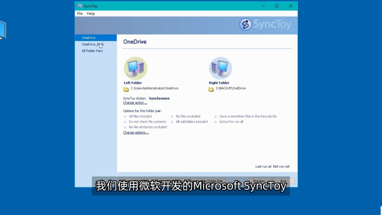This screenshot has width=382, height=215.
Task: Select All Folder Pairs in the sidebar
Action: click(96, 51)
